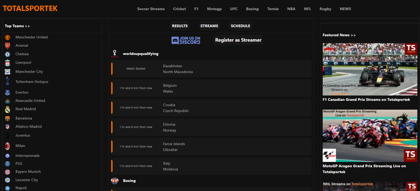Switch to the STREAMS tab

click(209, 26)
